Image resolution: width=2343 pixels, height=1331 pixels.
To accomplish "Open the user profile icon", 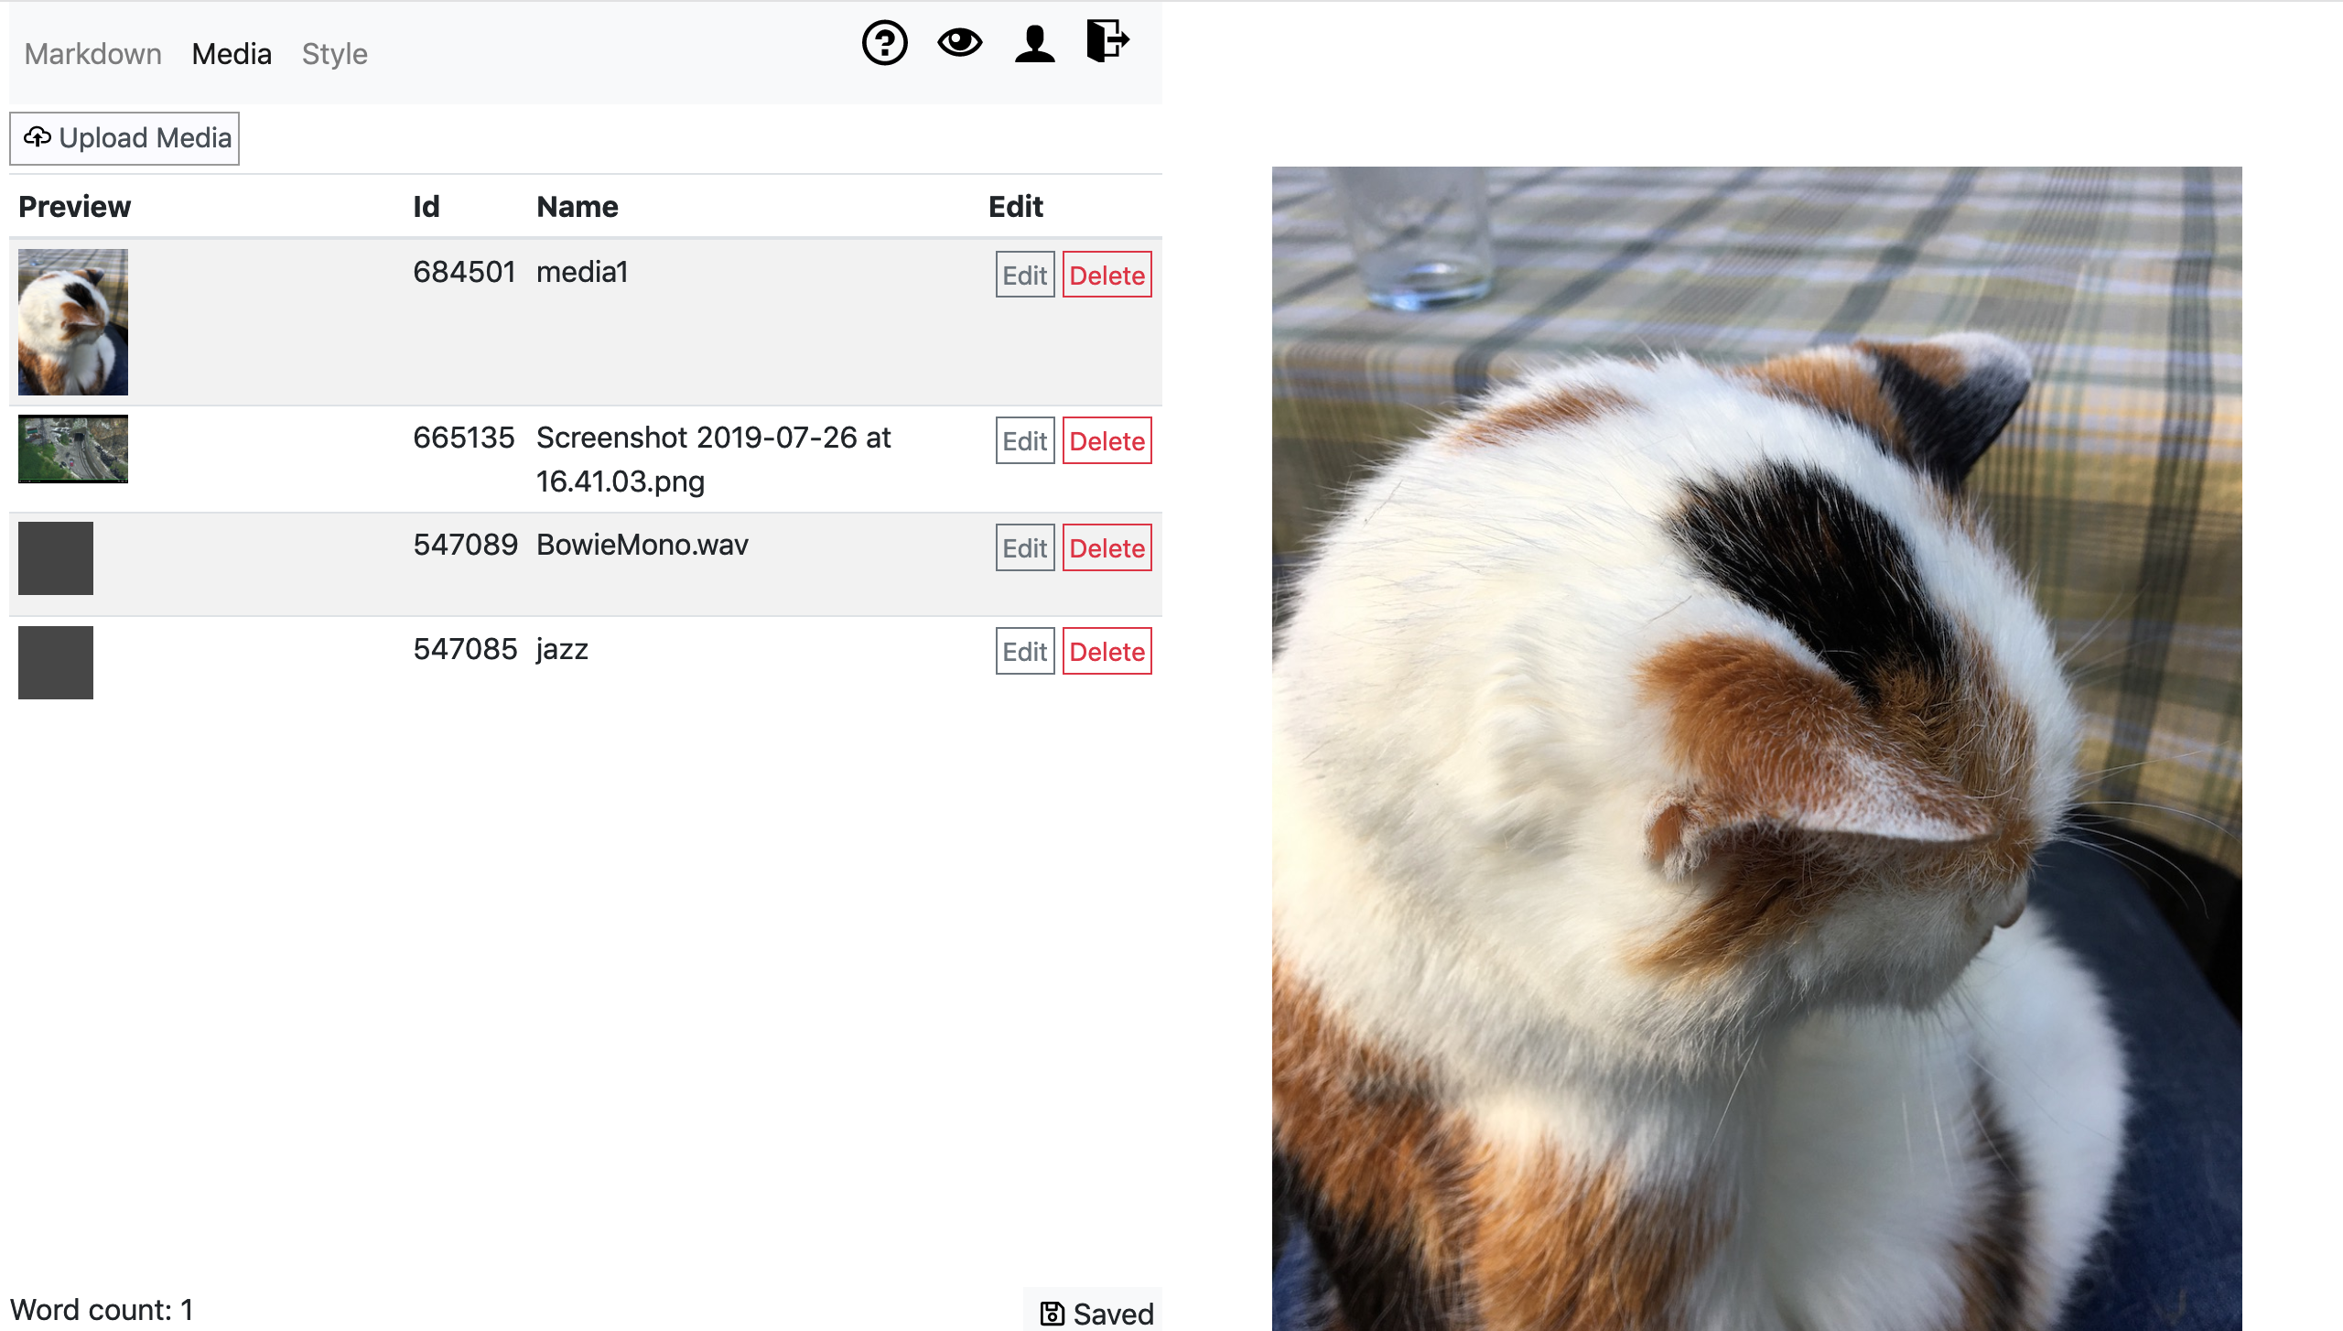I will point(1035,43).
